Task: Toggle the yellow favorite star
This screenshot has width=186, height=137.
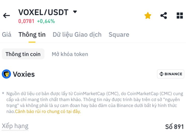Action: pos(148,16)
